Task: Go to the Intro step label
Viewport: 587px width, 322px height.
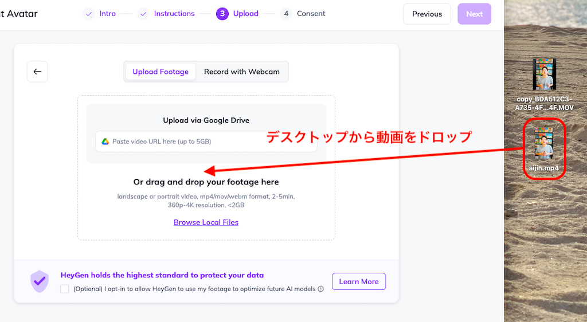Action: tap(108, 14)
